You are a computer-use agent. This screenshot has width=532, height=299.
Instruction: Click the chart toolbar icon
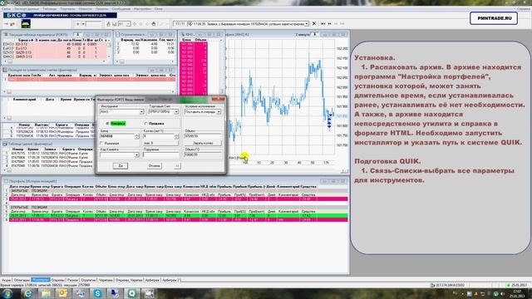(115, 24)
